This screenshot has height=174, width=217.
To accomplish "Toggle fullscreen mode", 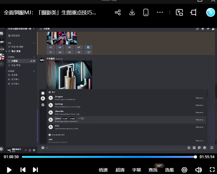I will tap(212, 170).
